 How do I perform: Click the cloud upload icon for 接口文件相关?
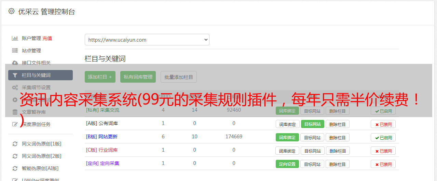tap(15, 63)
